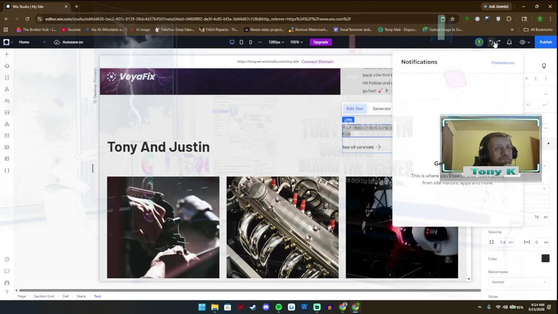558x314 pixels.
Task: Click the notifications bell icon
Action: point(509,42)
